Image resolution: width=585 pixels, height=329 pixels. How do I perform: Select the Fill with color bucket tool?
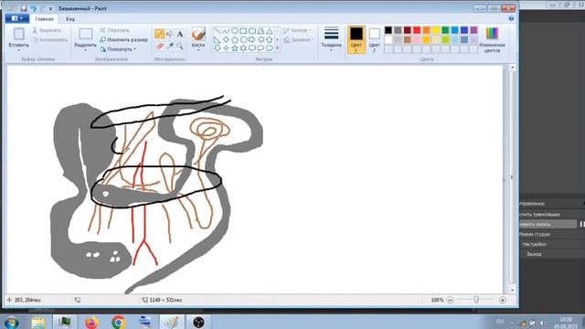tap(170, 34)
